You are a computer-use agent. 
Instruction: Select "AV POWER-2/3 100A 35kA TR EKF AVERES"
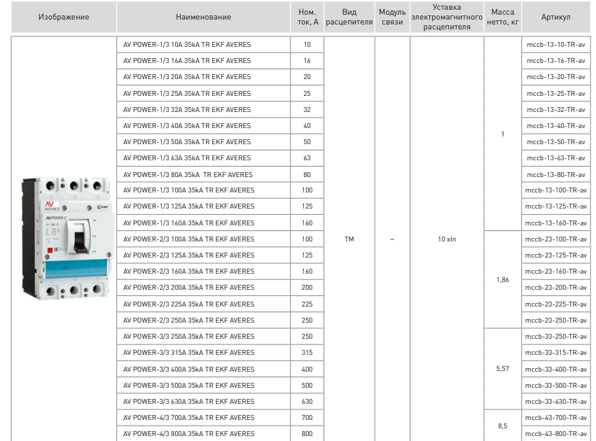pos(189,239)
